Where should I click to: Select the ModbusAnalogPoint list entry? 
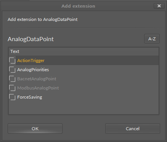38,88
